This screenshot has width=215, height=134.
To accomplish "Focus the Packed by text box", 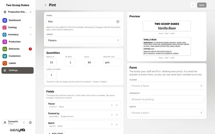I will [x=167, y=99].
